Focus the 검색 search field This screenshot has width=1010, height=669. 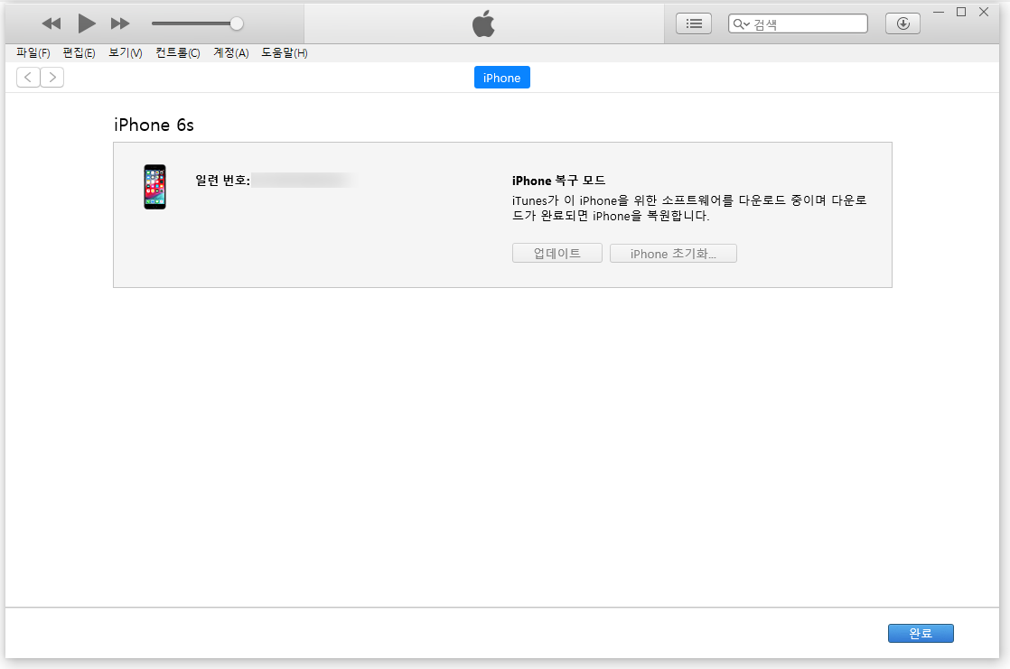pos(798,23)
